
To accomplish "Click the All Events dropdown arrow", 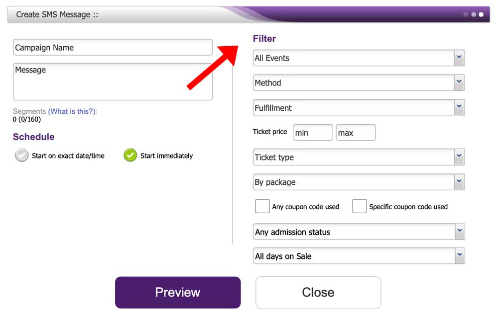I will (x=459, y=58).
